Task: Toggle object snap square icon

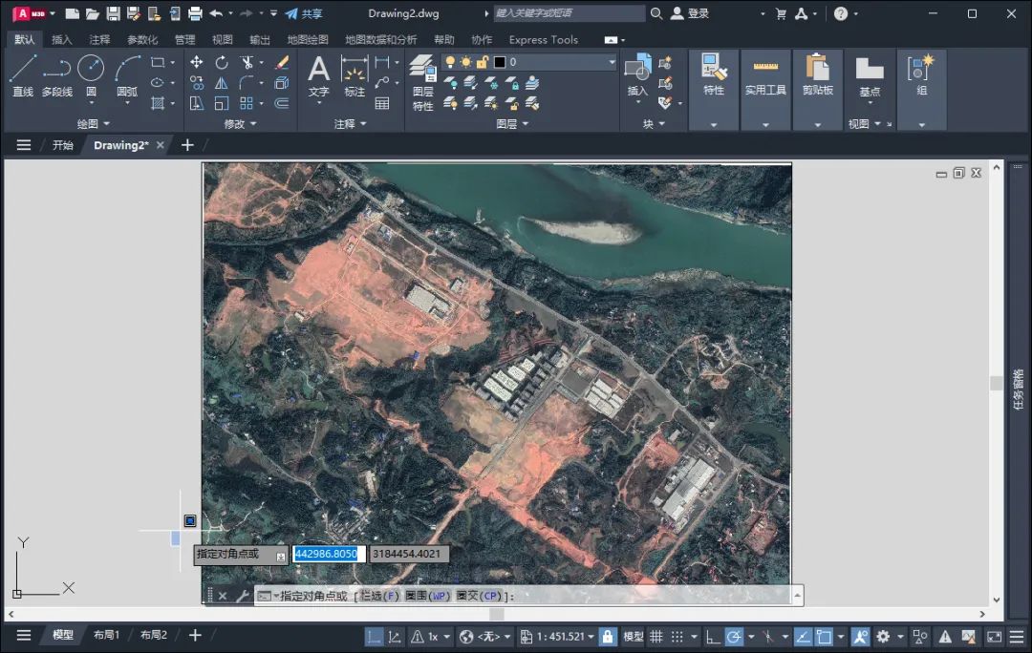Action: tap(824, 636)
